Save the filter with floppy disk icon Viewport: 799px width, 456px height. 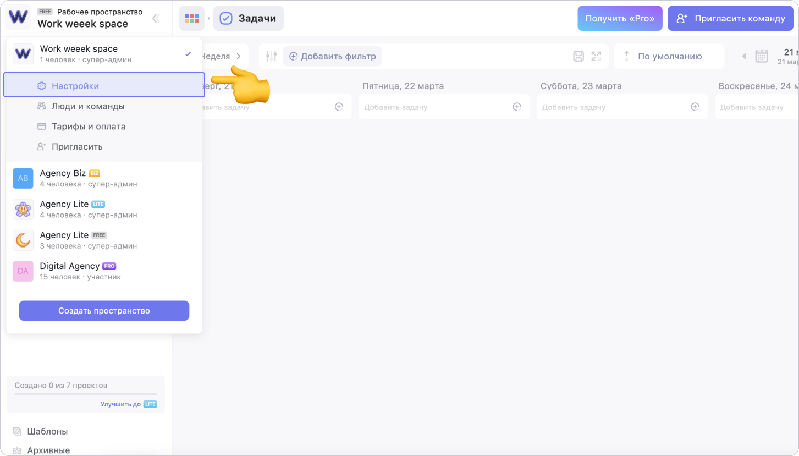(578, 56)
